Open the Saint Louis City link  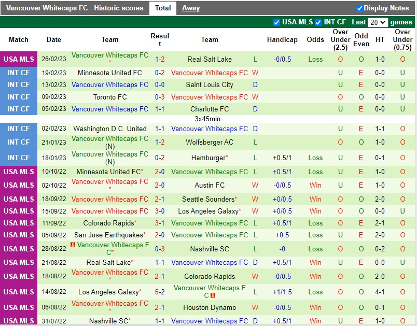tap(210, 84)
